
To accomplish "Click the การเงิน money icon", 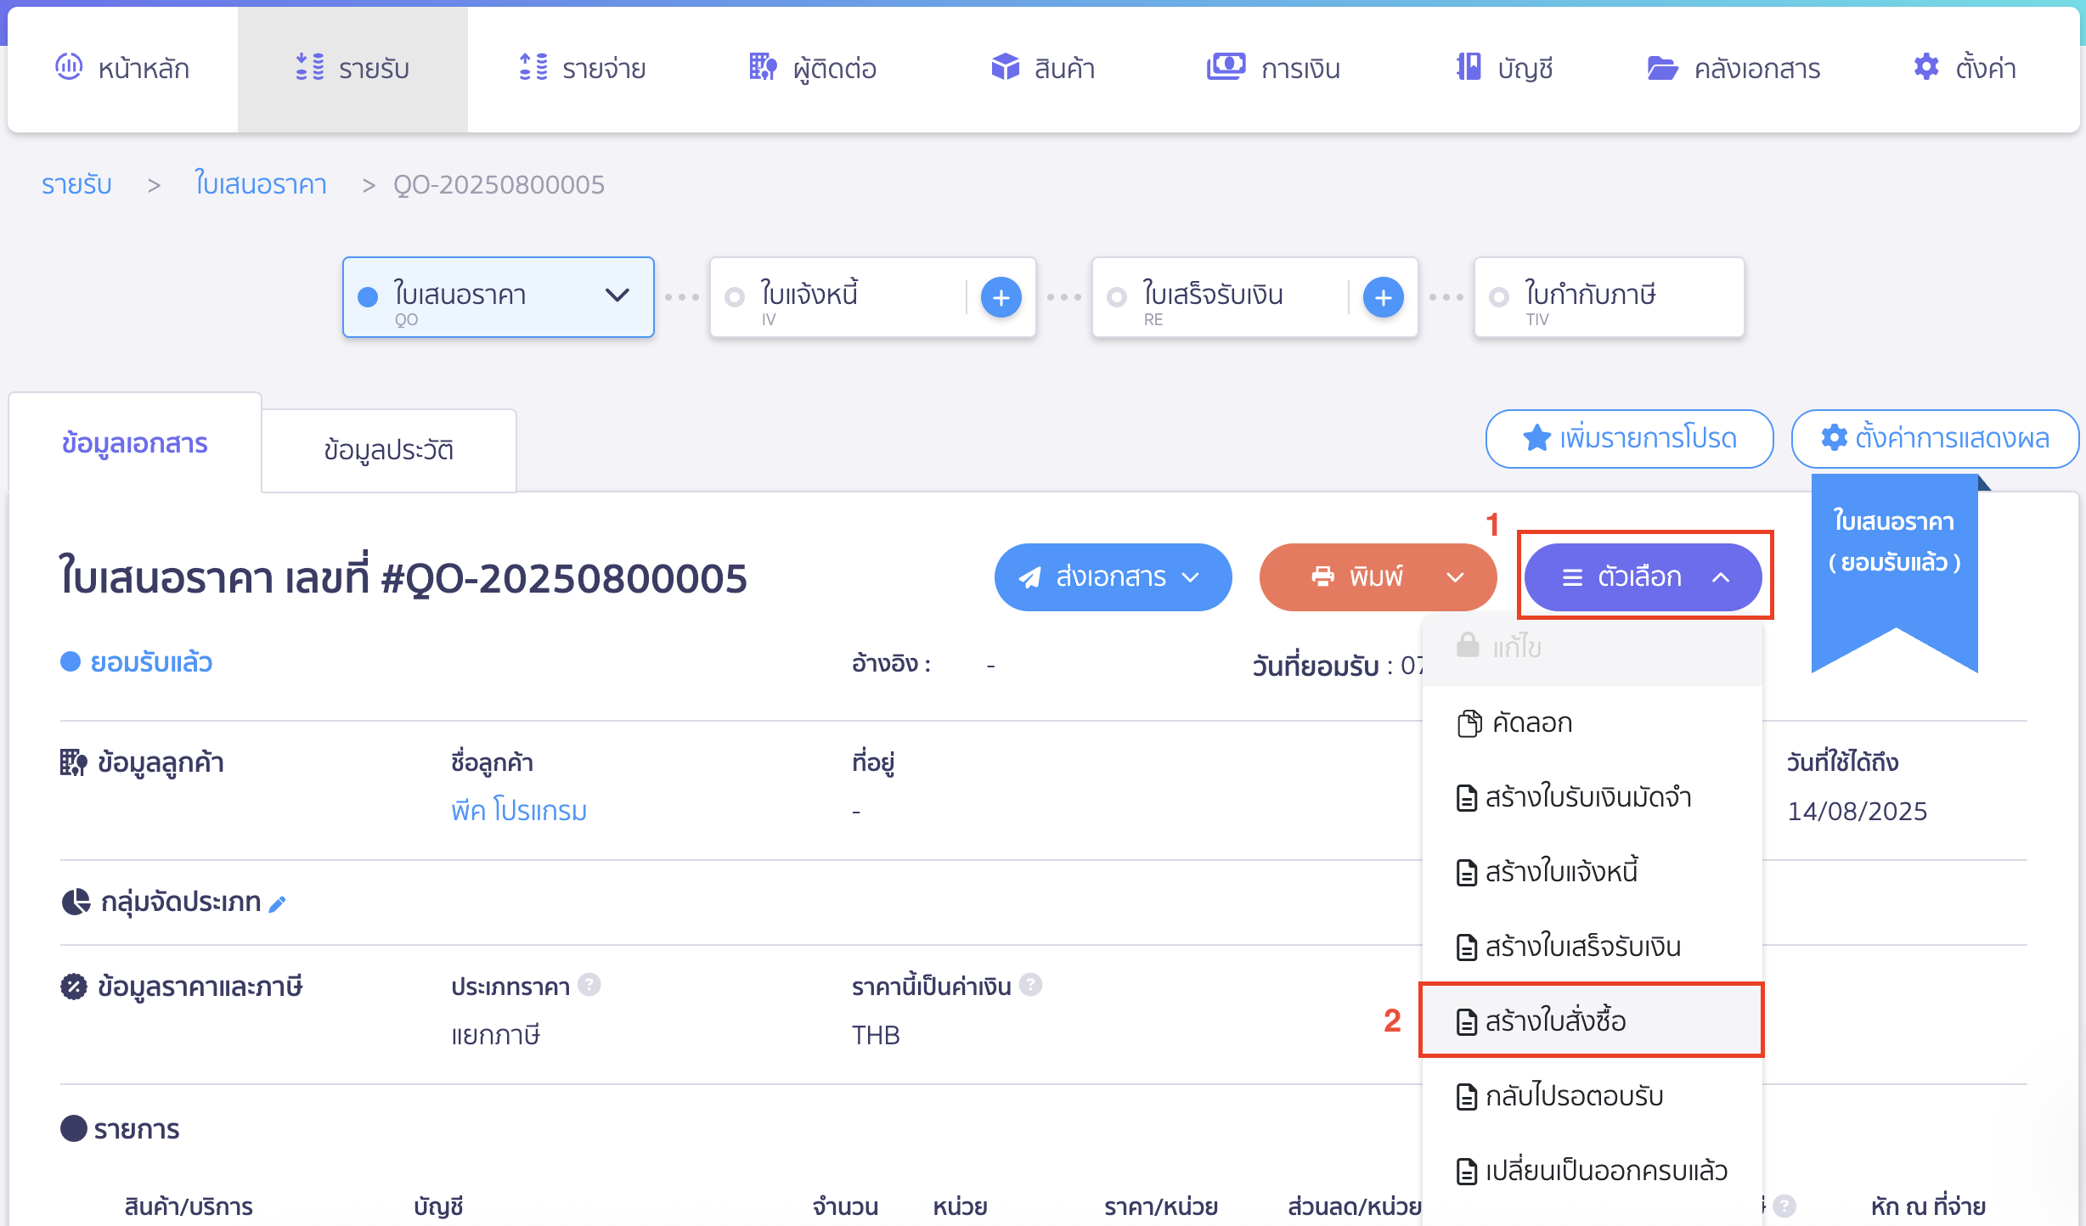I will [1226, 66].
